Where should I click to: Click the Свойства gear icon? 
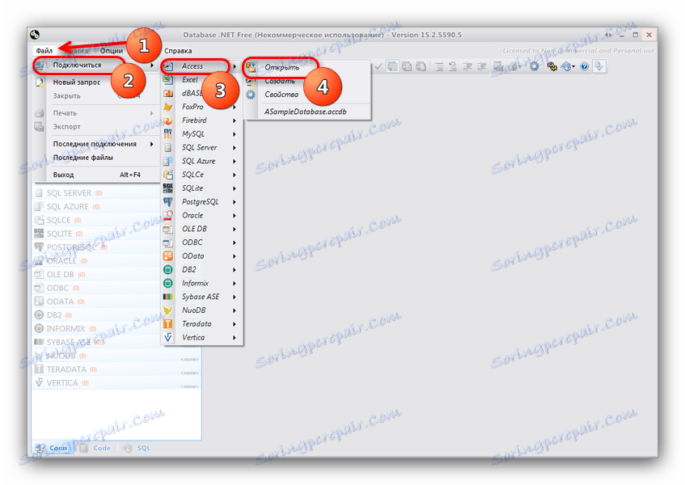point(251,95)
